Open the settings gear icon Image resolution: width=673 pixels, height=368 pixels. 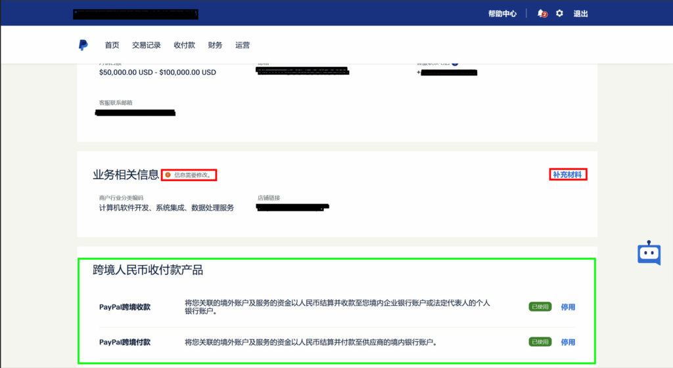coord(559,13)
